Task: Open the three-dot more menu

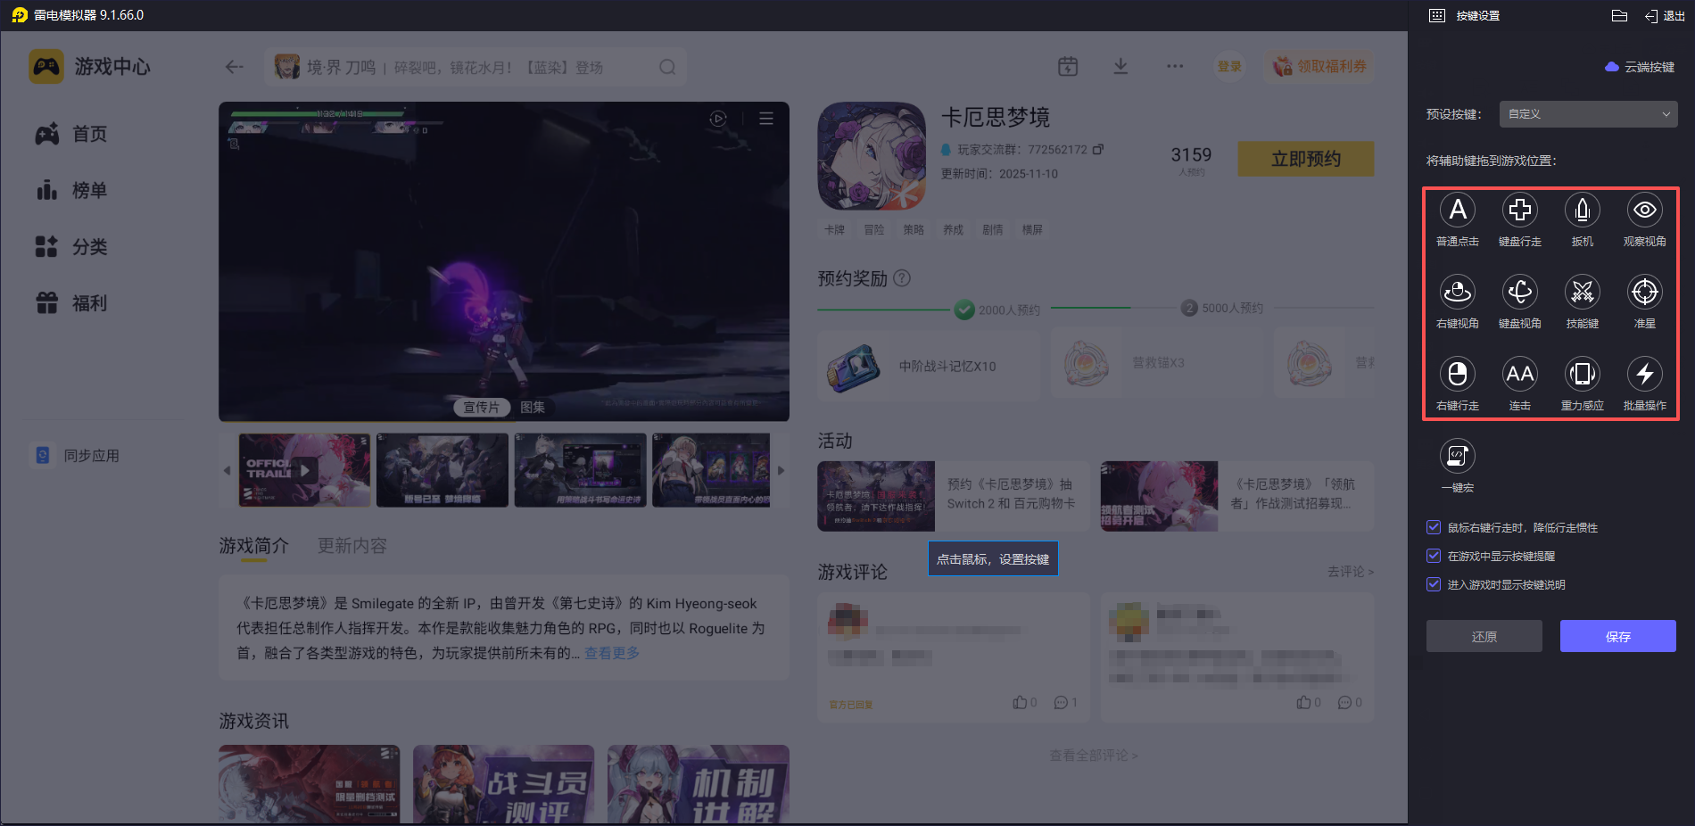Action: [1175, 66]
